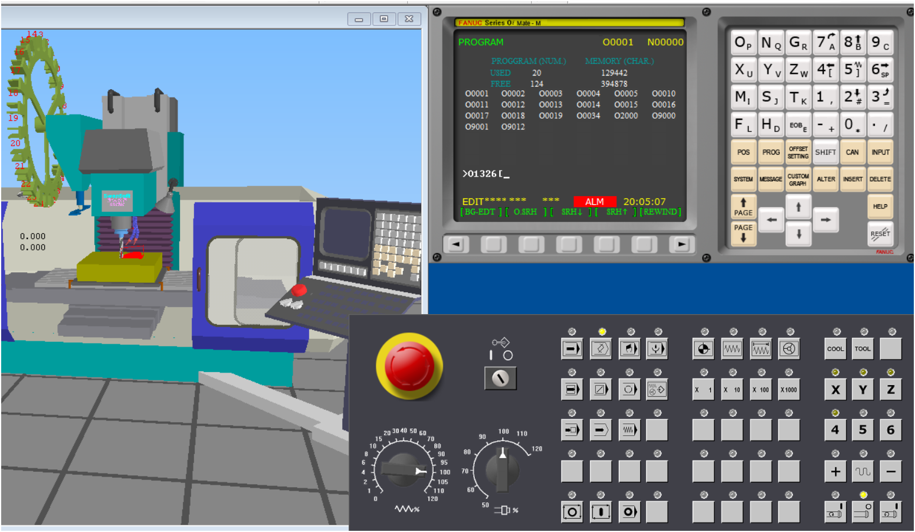Screen dimensions: 915x532
Task: Toggle the Machine Lock button
Action: tap(601, 430)
